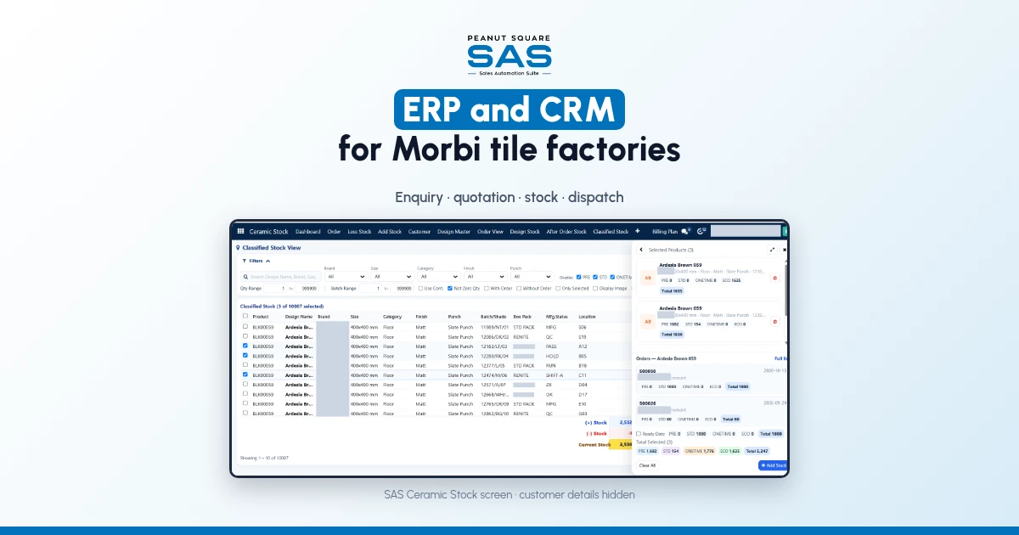Delete the second Ardesia Brown 059 card

click(774, 321)
